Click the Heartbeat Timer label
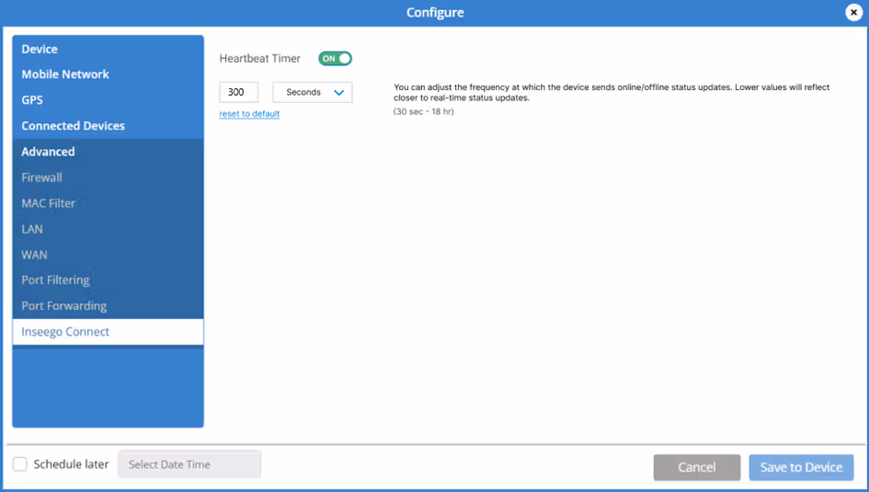869x492 pixels. (x=260, y=58)
